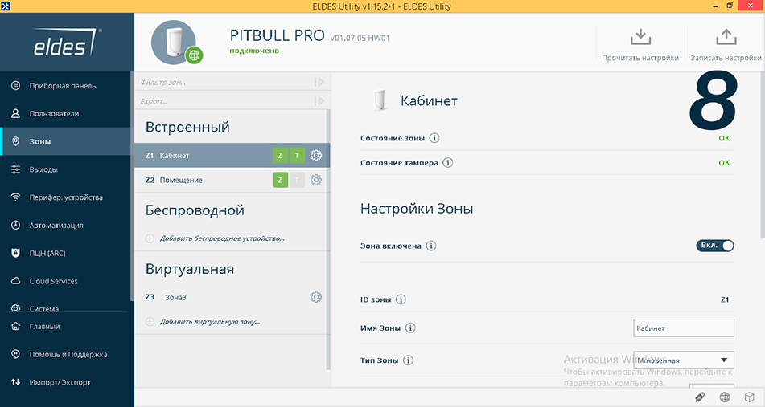
Task: Select Зоны in sidebar
Action: point(66,141)
